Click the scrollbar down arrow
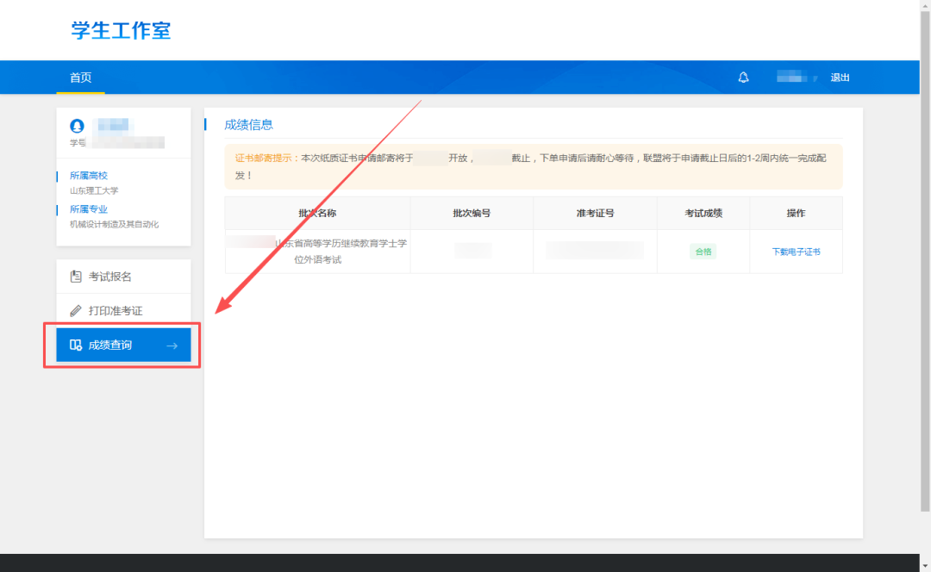The height and width of the screenshot is (572, 931). 925,566
